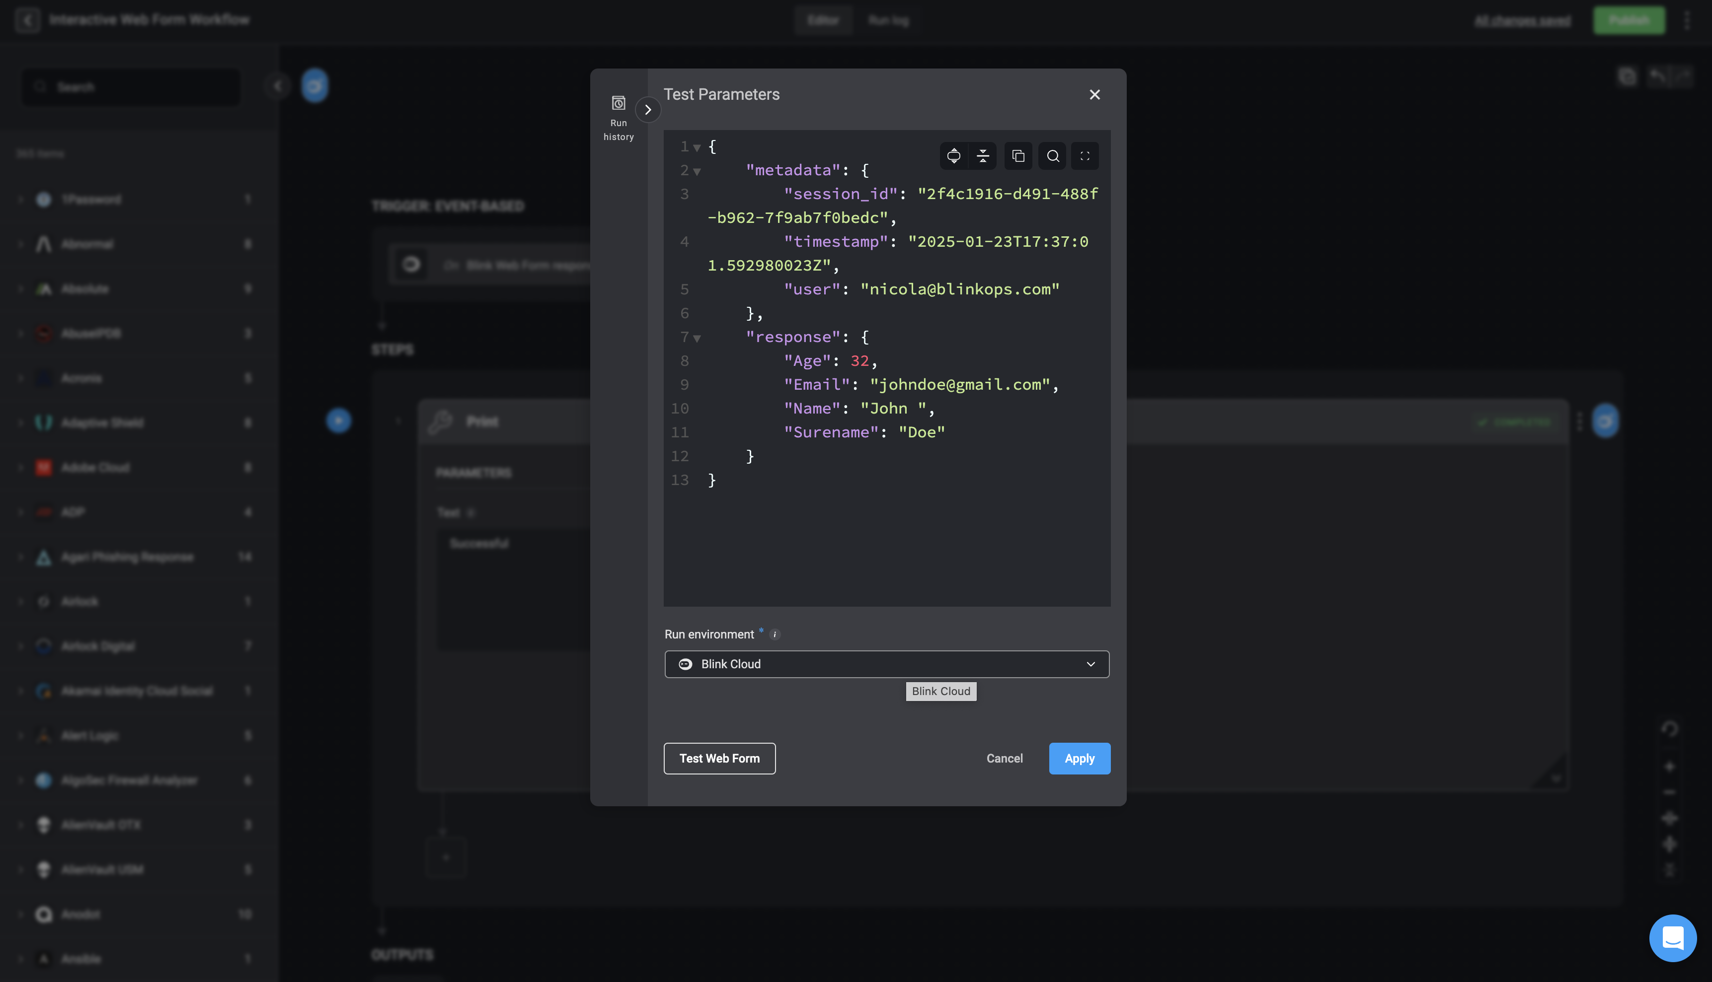Toggle fullscreen for the JSON editor
Screen dimensions: 1712x982
point(1085,156)
